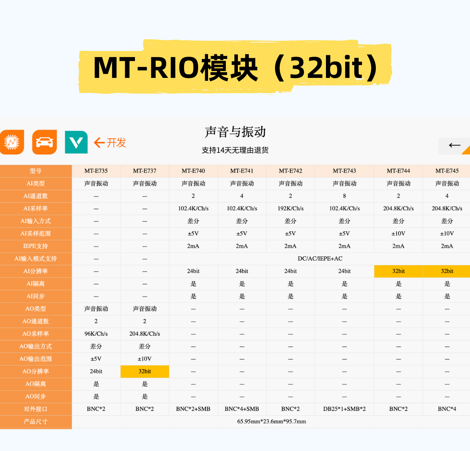Click the 声音与振动 heading

pos(235,132)
